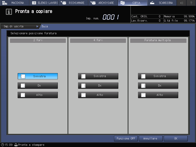The image size is (196, 147).
Task: Pick Foratura multipla Alto position
Action: coord(158,95)
